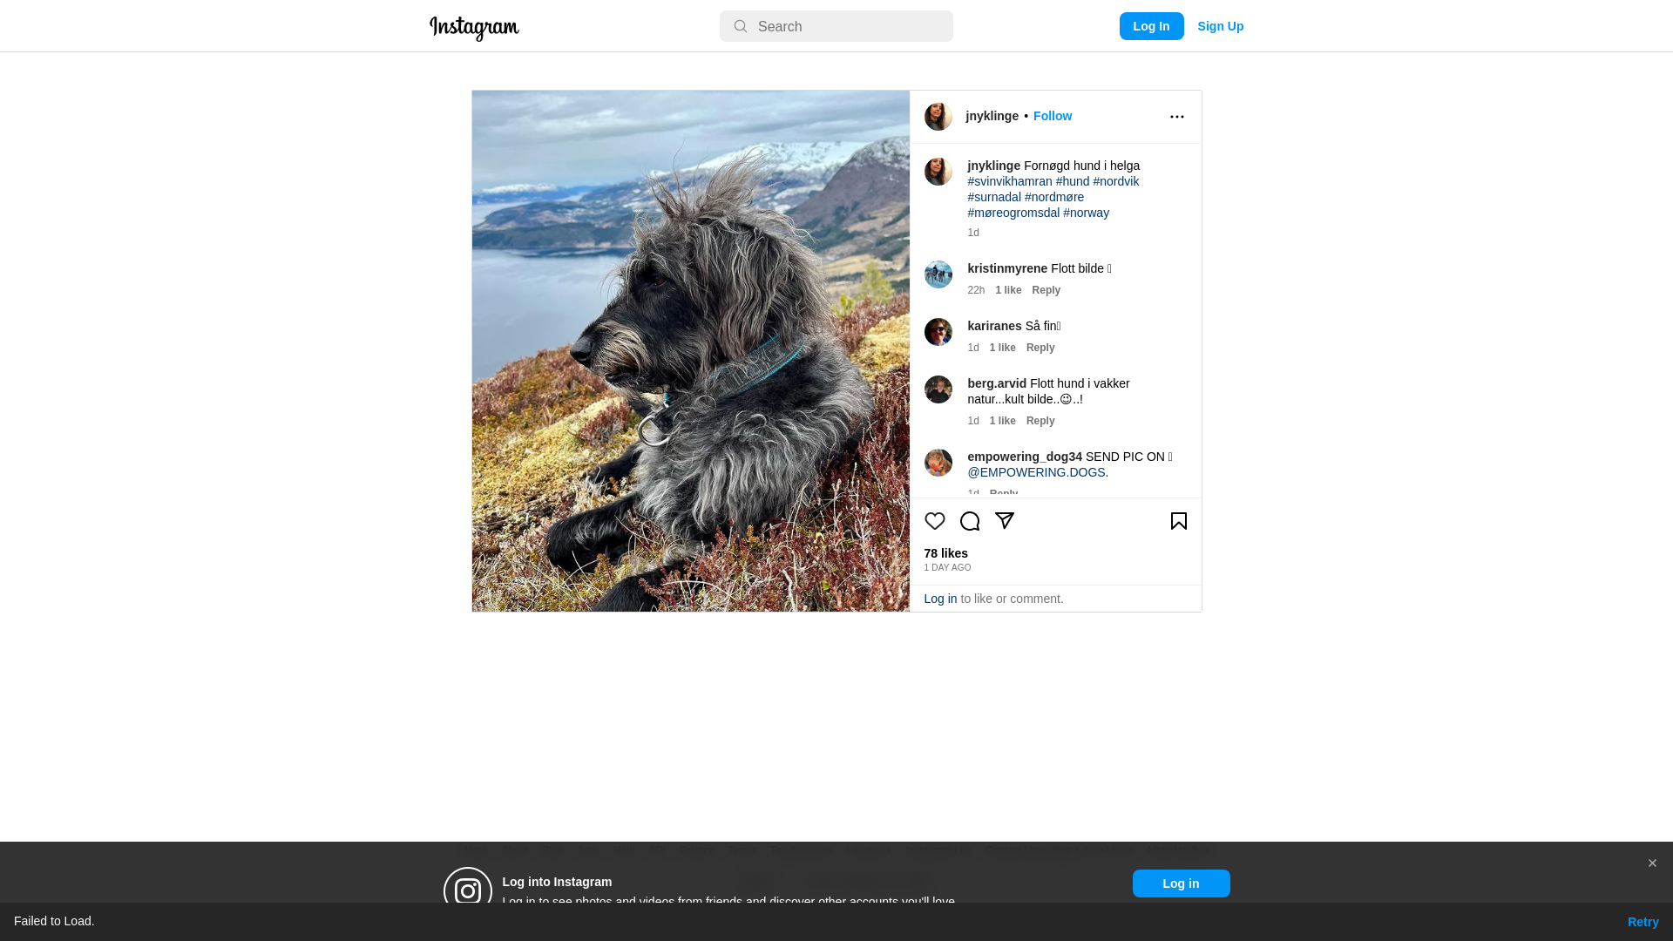Open kristinmyrene's profile avatar
Image resolution: width=1673 pixels, height=941 pixels.
click(x=938, y=274)
